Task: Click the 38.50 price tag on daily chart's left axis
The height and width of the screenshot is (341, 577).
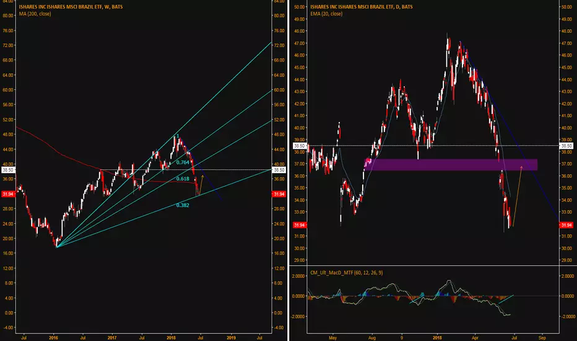Action: pyautogui.click(x=299, y=146)
